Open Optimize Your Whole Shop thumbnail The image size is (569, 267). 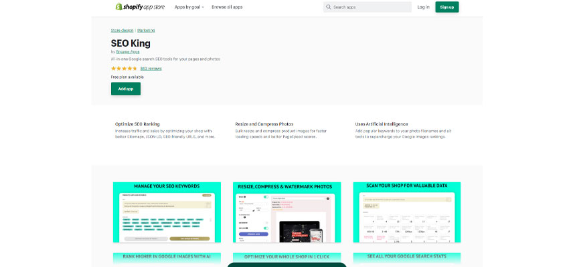287,258
